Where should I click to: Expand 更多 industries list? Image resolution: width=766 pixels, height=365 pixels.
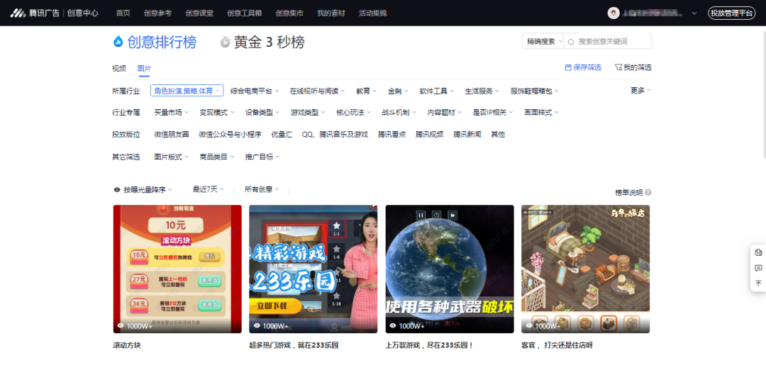(640, 90)
